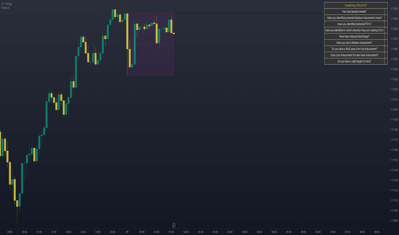Screen dimensions: 399x235
Task: Click the 00:30 label on time axis
Action: tap(142, 232)
